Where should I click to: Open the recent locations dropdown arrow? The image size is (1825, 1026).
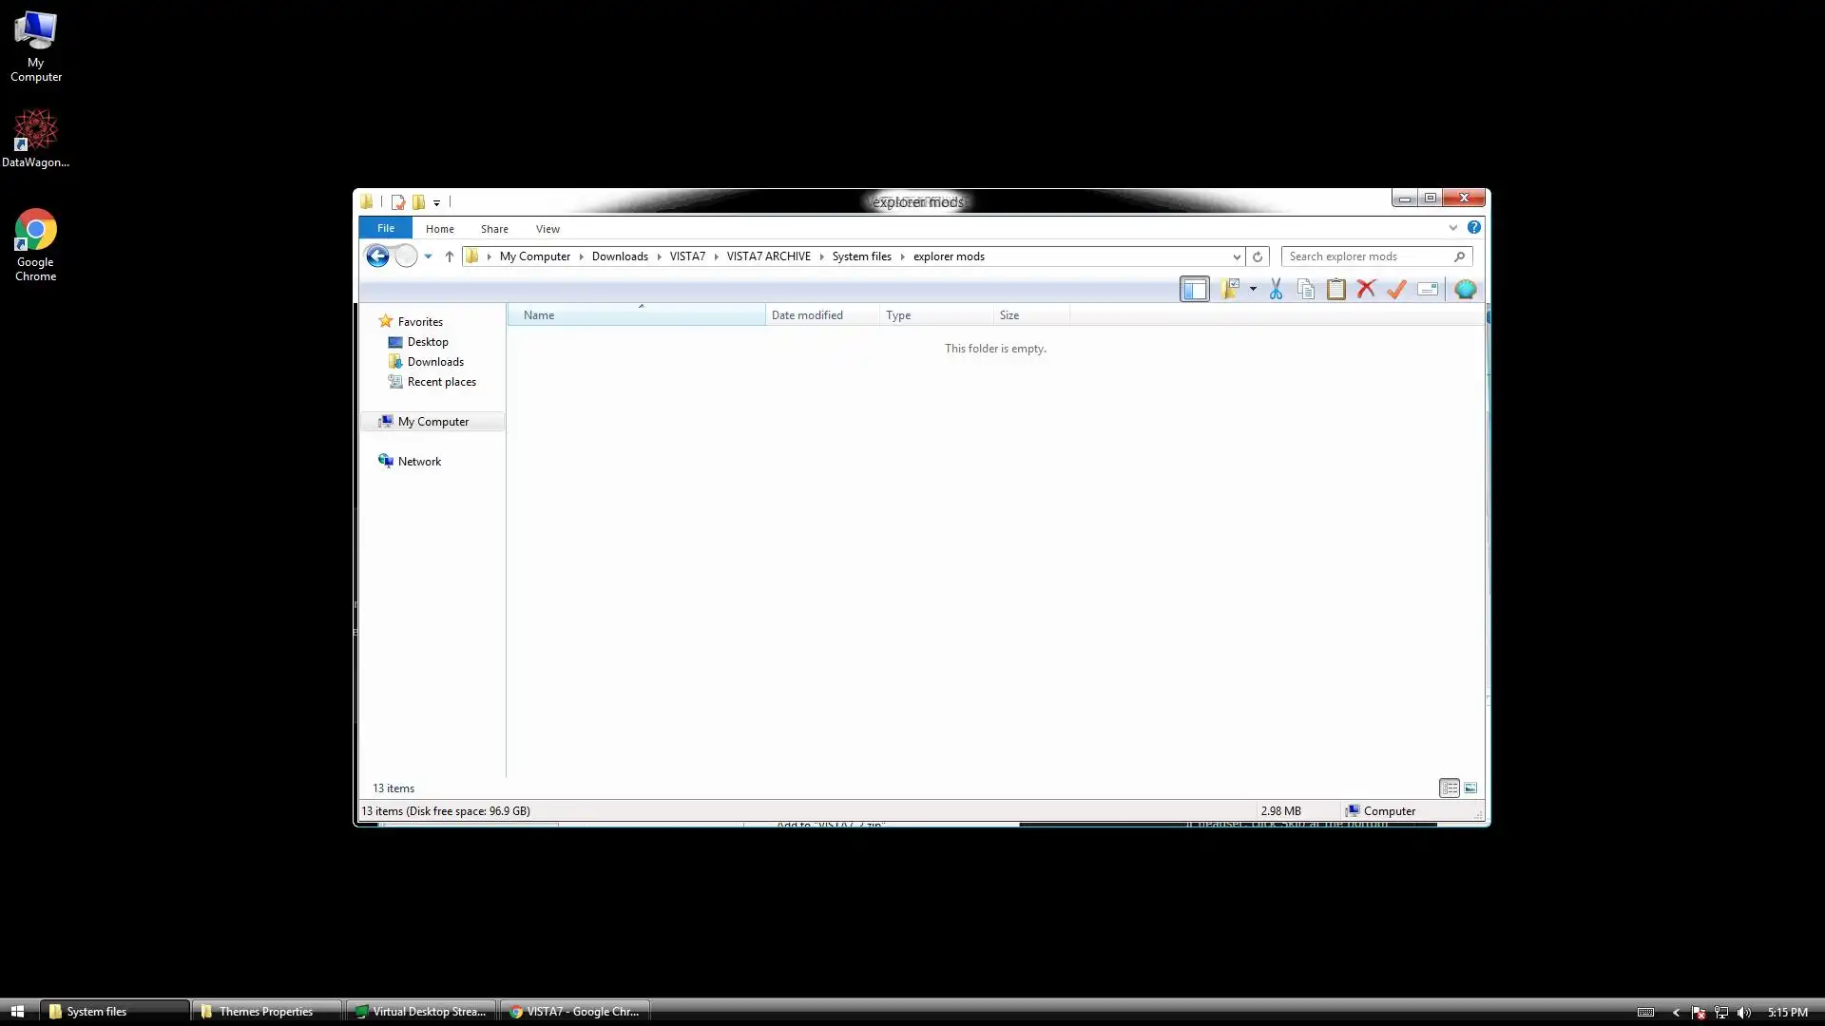pos(429,256)
